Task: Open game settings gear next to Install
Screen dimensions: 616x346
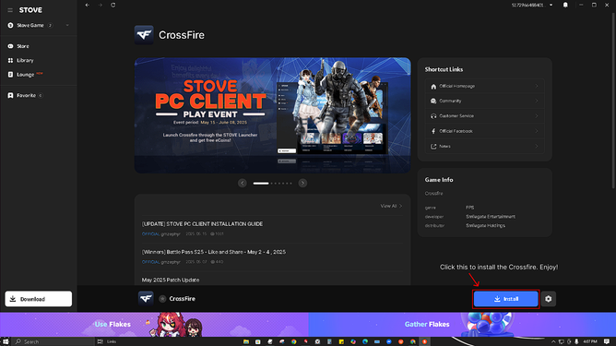Action: (549, 299)
